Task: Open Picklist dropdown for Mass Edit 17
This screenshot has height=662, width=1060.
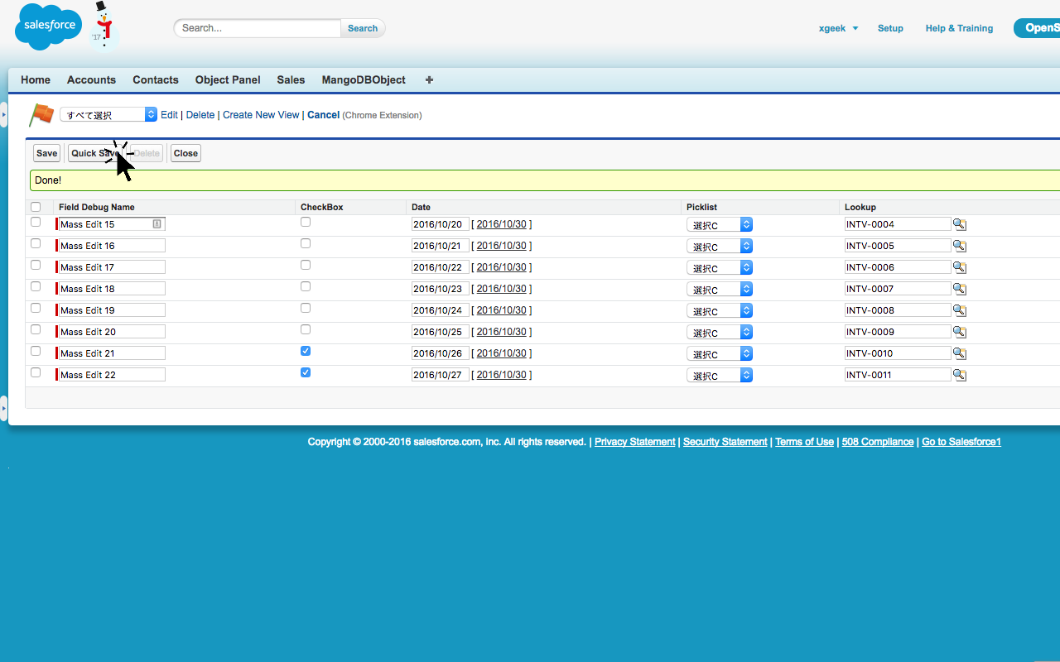Action: pos(720,267)
